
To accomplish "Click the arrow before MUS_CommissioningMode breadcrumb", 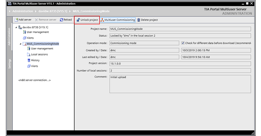I will pyautogui.click(x=70, y=11).
